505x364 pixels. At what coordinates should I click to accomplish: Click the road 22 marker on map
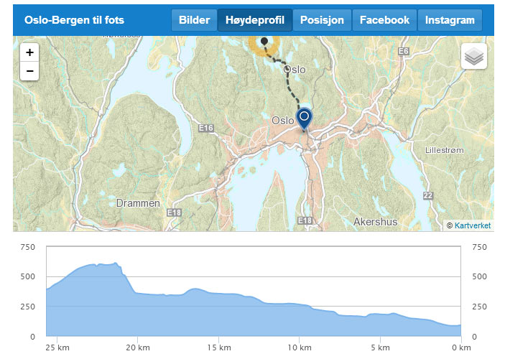click(427, 195)
